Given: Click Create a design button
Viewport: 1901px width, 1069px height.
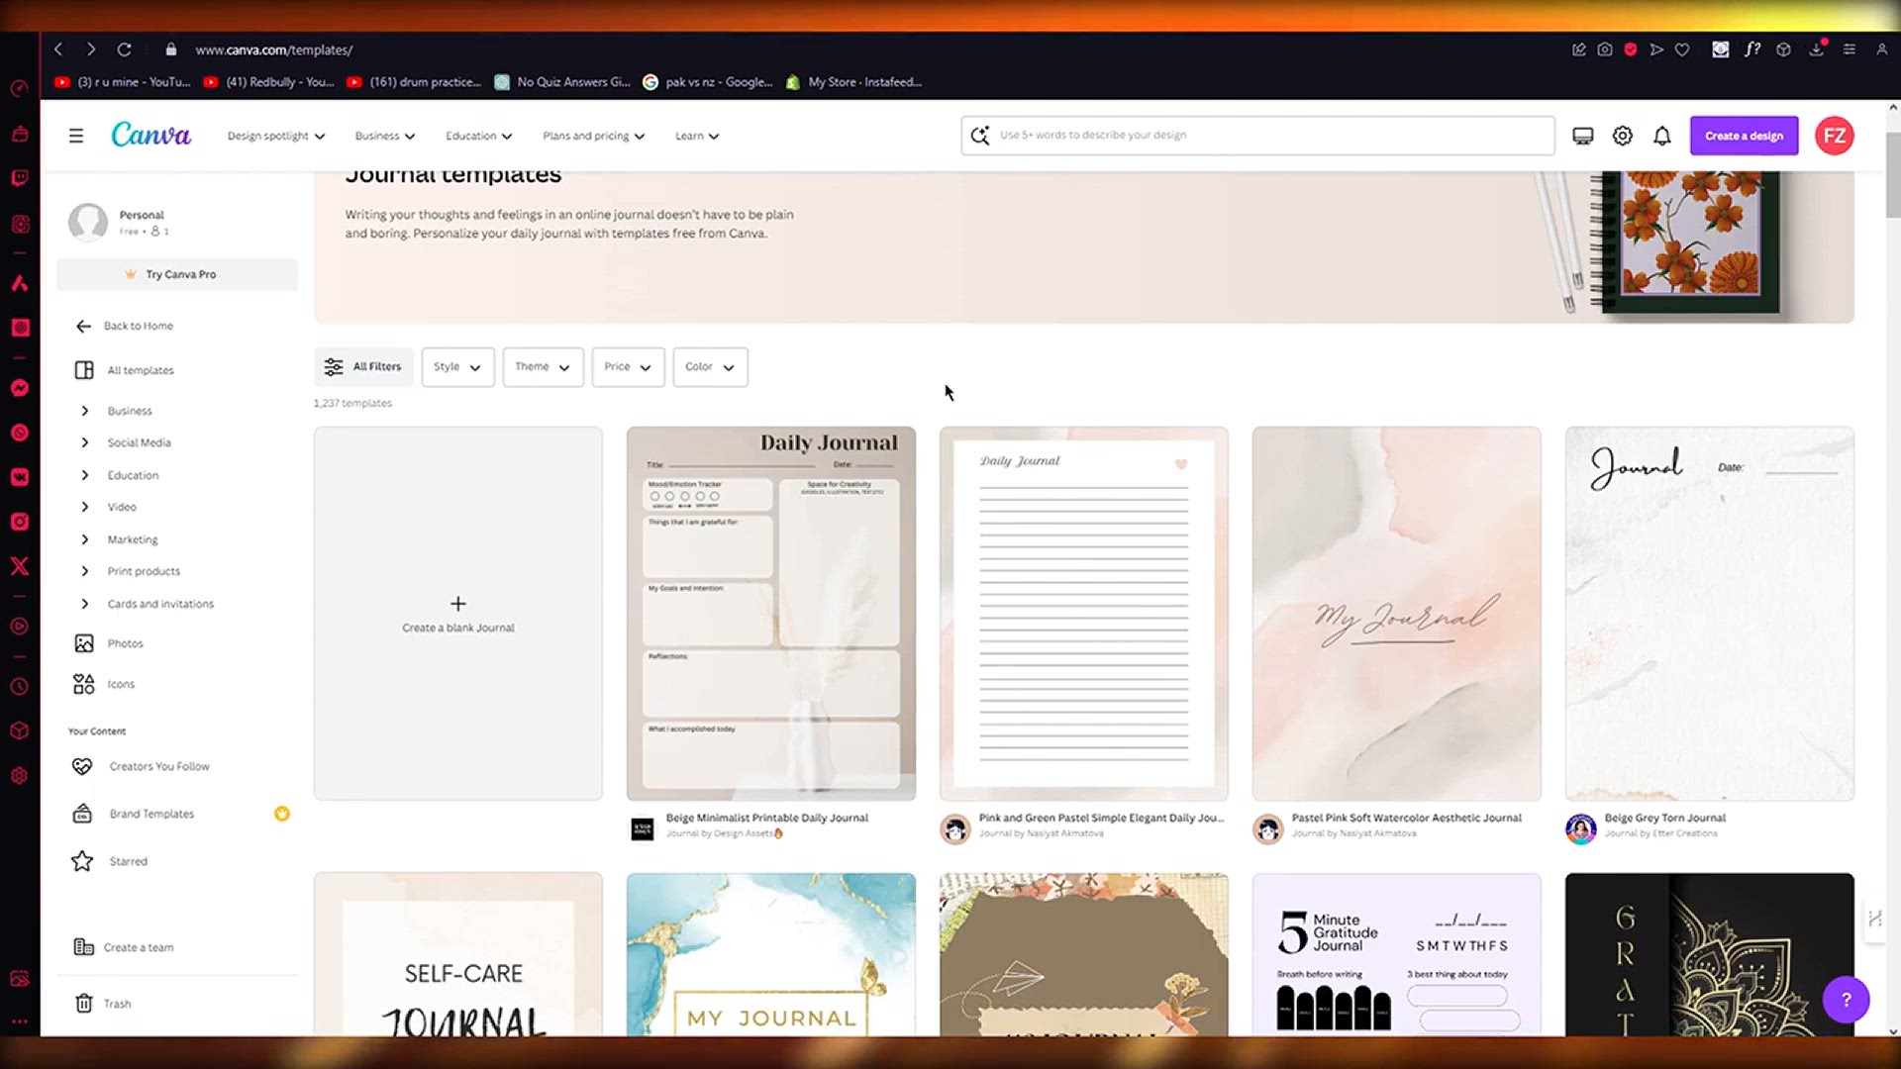Looking at the screenshot, I should [1744, 136].
